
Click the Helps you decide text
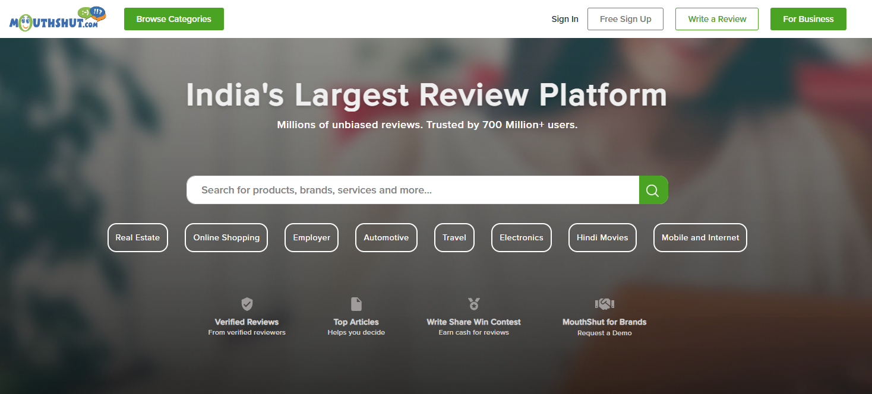click(356, 332)
